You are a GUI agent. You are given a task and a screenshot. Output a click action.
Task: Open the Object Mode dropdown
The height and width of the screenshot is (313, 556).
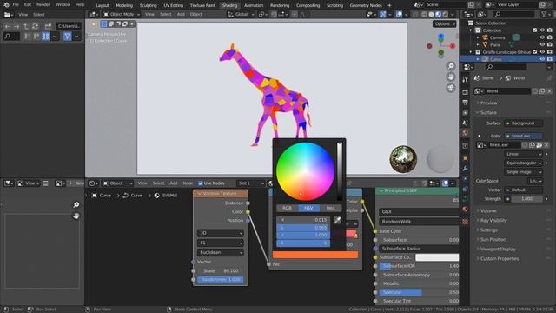(x=122, y=15)
